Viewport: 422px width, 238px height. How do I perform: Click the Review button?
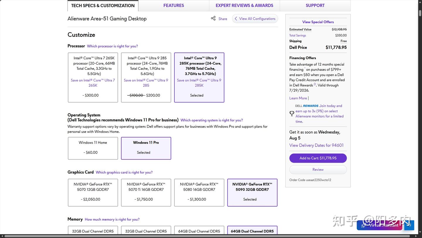point(318,170)
